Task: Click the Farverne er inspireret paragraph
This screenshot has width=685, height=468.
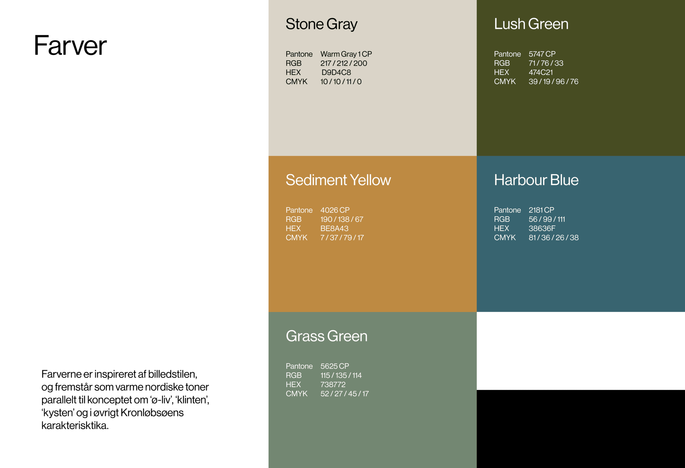Action: coord(125,400)
